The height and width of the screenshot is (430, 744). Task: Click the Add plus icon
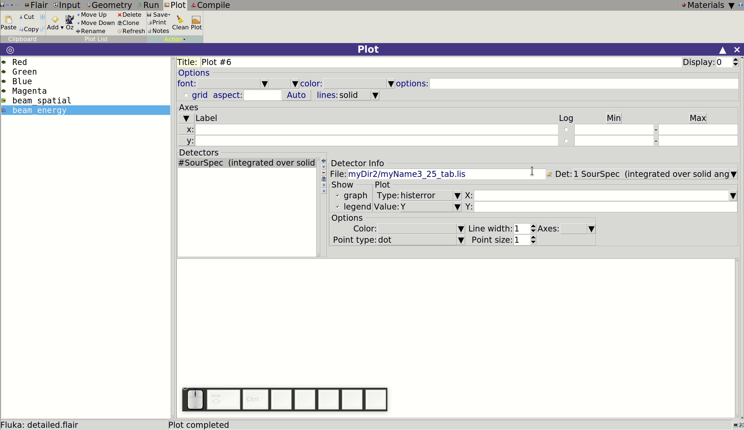click(55, 19)
